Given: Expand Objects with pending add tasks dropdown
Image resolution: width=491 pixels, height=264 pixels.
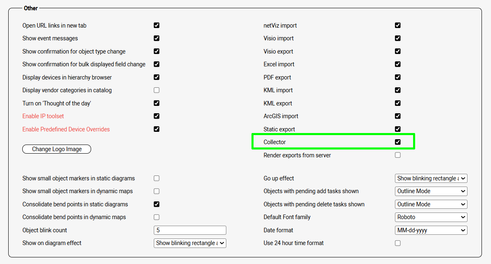Looking at the screenshot, I should (431, 191).
